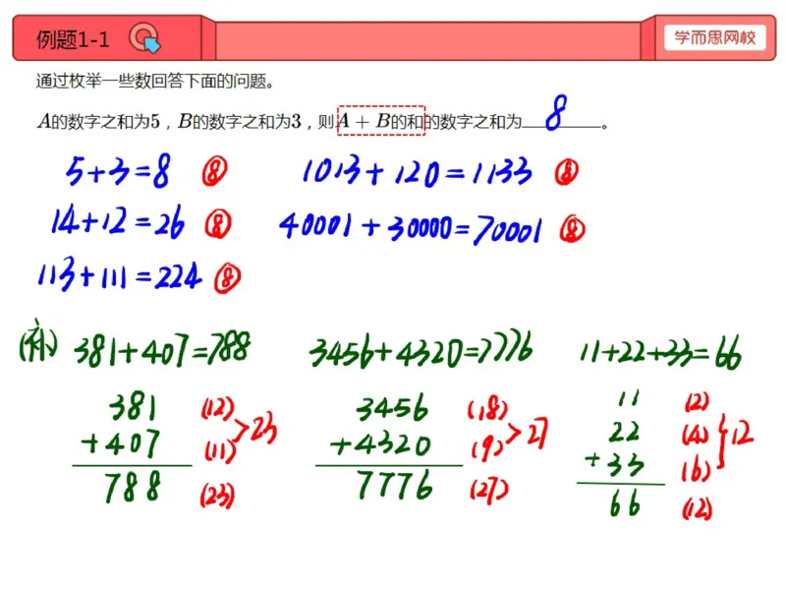Viewport: 786px width, 590px height.
Task: Click the red (27) beside the 7776 sum
Action: click(488, 490)
